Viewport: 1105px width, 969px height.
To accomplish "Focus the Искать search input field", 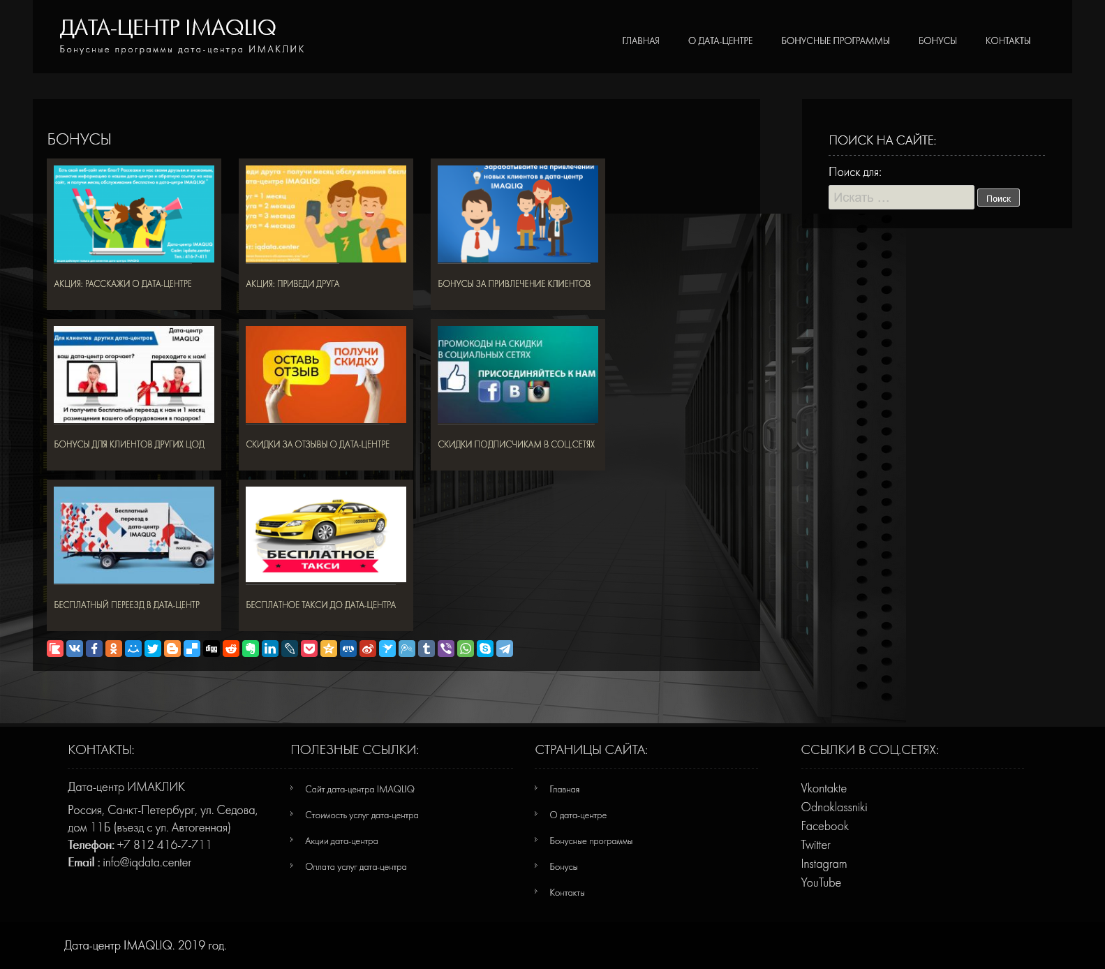I will click(x=901, y=197).
